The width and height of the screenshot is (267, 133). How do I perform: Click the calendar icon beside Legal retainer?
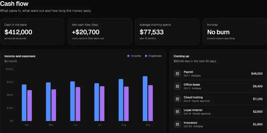(x=178, y=112)
